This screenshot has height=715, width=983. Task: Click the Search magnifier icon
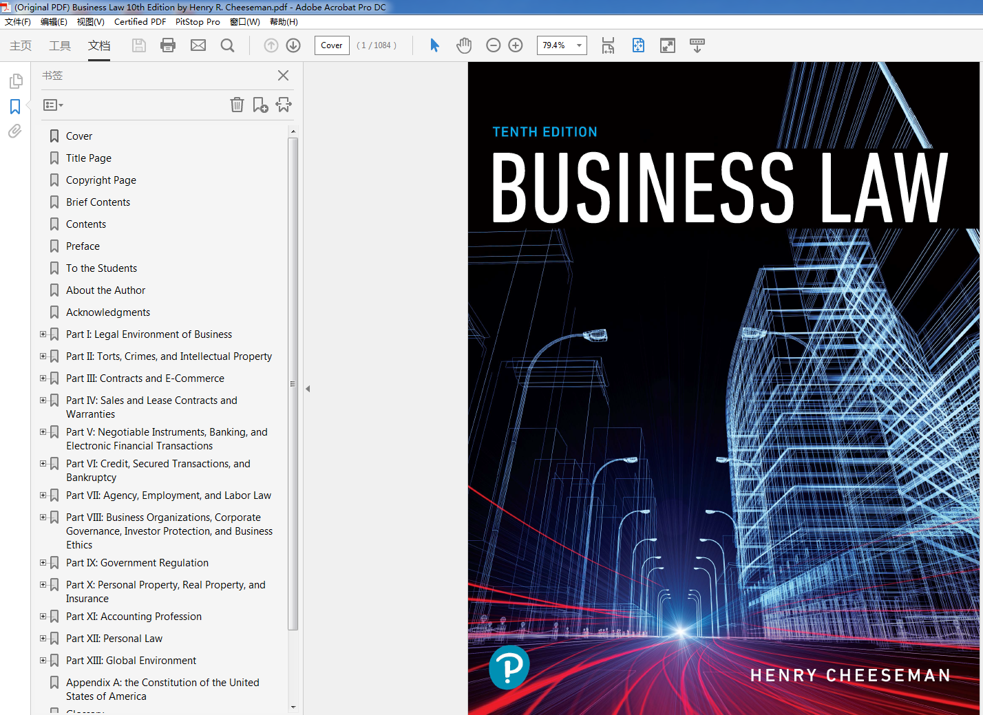[227, 45]
